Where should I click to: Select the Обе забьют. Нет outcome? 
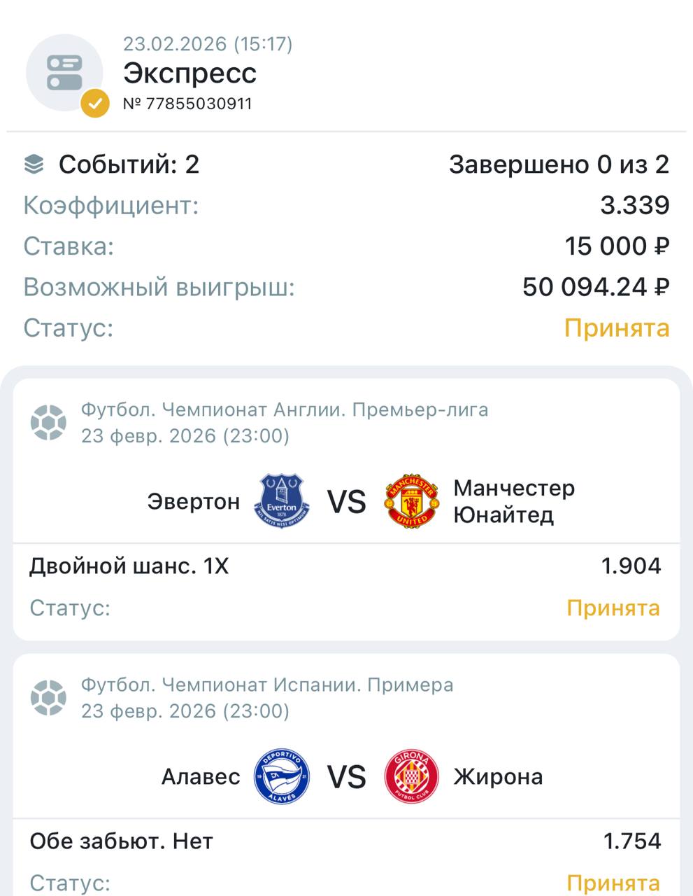(121, 841)
